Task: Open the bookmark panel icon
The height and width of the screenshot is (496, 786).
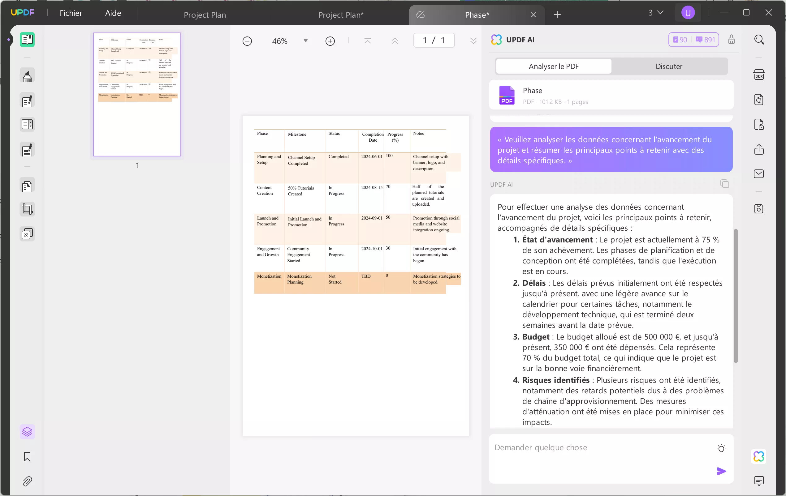Action: (x=27, y=456)
